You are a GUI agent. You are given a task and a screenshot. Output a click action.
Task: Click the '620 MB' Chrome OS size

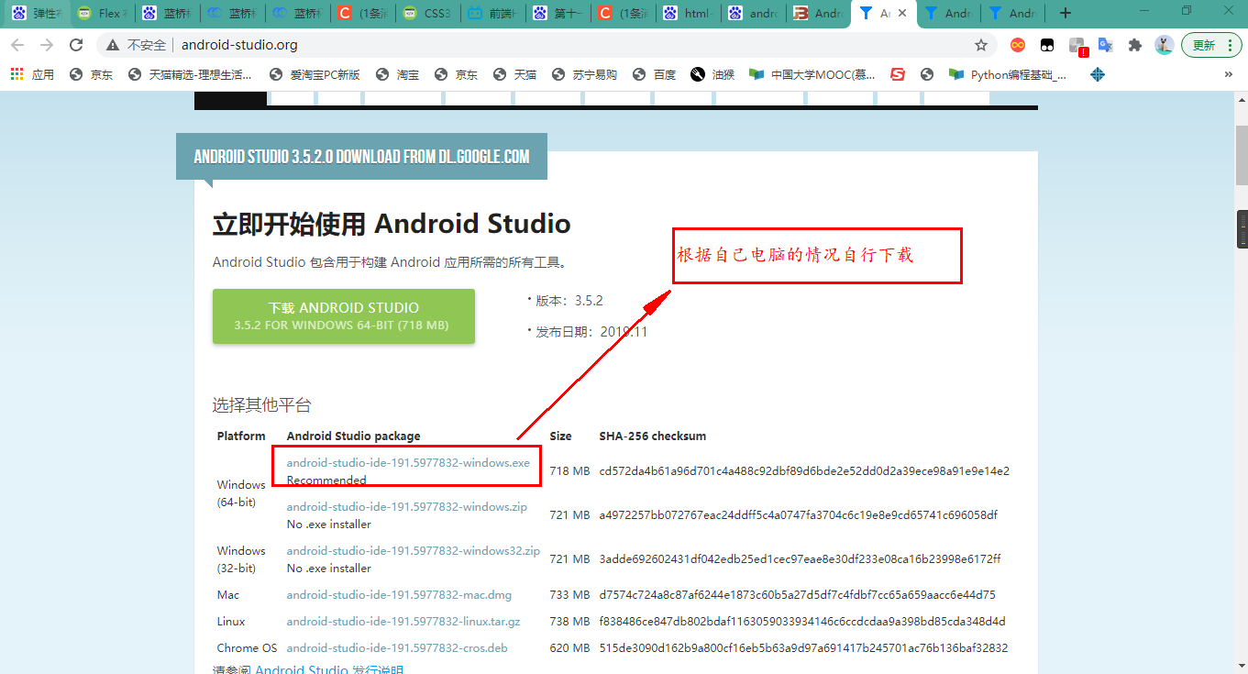569,648
